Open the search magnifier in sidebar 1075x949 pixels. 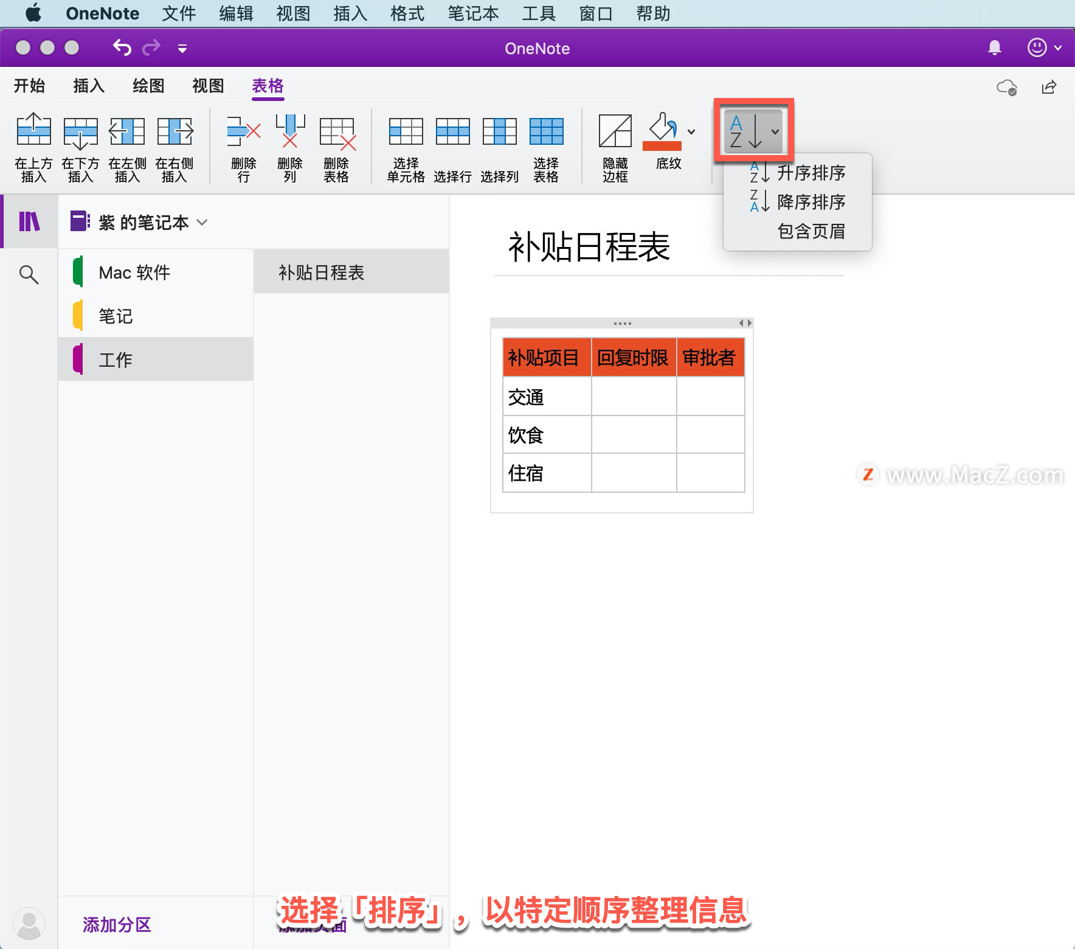pyautogui.click(x=29, y=275)
